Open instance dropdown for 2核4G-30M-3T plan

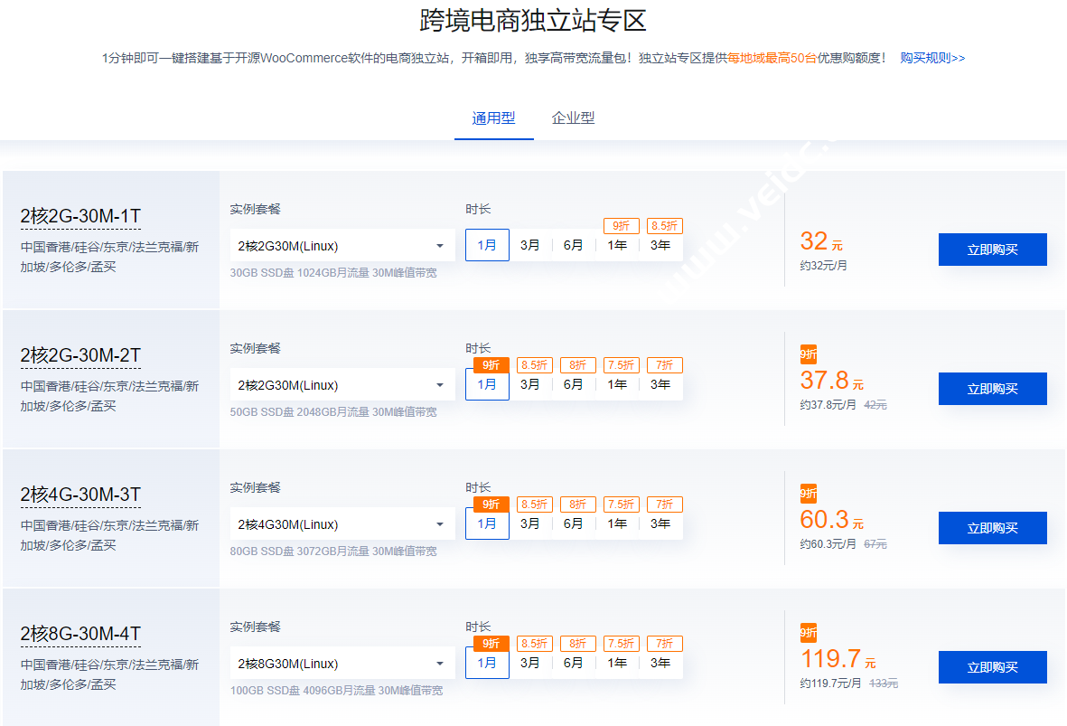[x=340, y=524]
